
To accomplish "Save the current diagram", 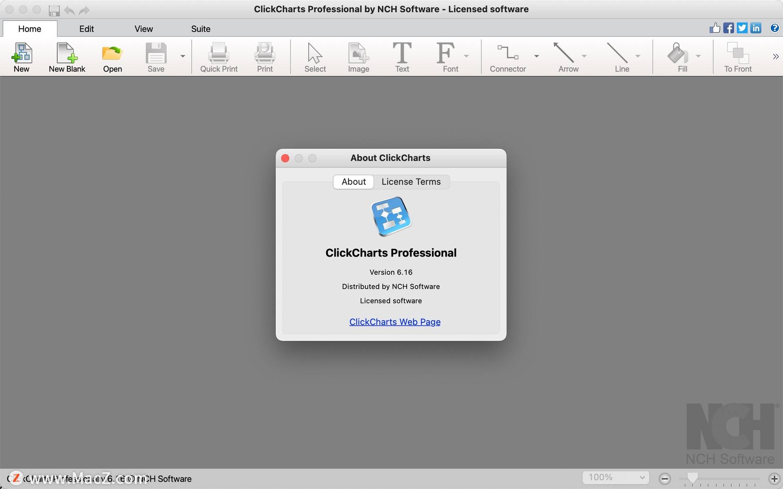I will pyautogui.click(x=155, y=57).
